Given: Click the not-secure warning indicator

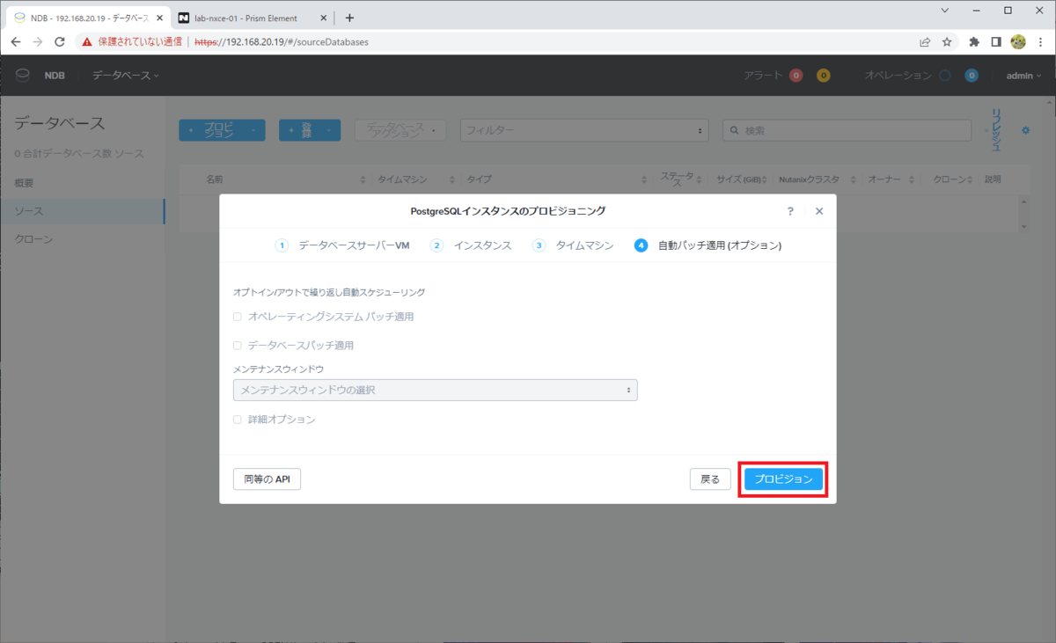Looking at the screenshot, I should [x=132, y=41].
